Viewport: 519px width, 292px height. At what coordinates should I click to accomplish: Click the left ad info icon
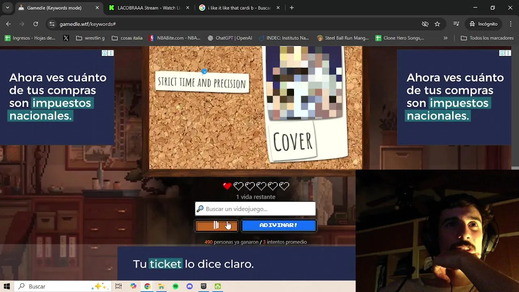105,53
